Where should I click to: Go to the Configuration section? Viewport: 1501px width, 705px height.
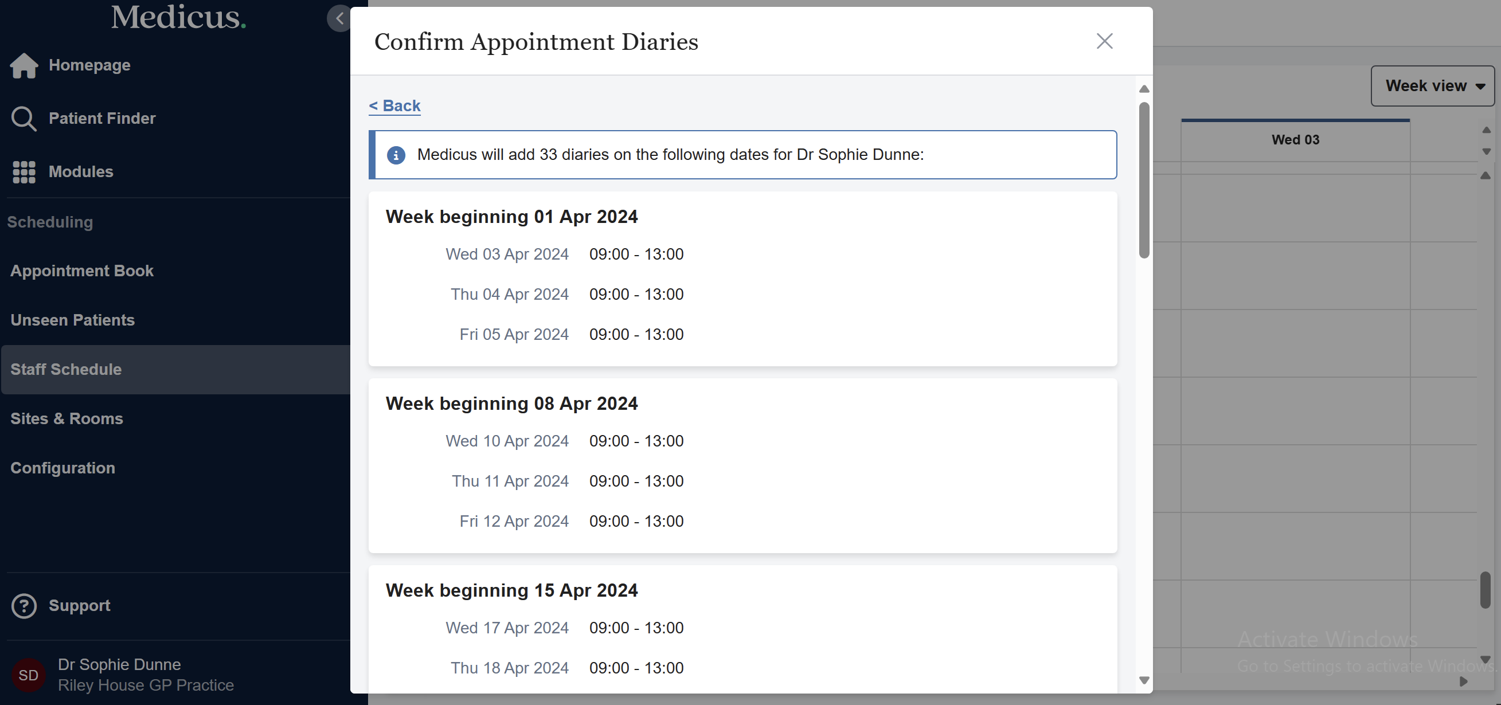coord(62,468)
